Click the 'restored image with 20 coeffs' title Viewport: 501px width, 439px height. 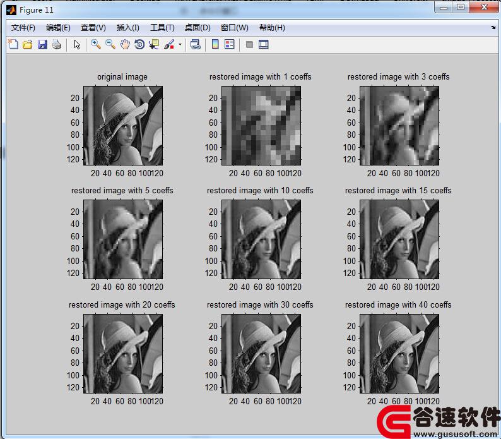122,304
